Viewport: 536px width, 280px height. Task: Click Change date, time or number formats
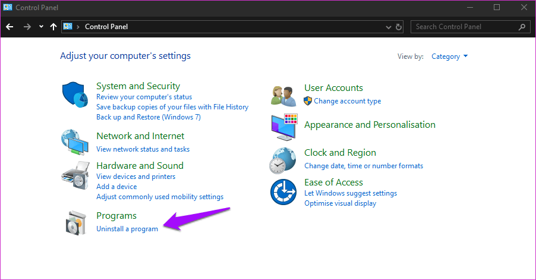[x=364, y=166]
